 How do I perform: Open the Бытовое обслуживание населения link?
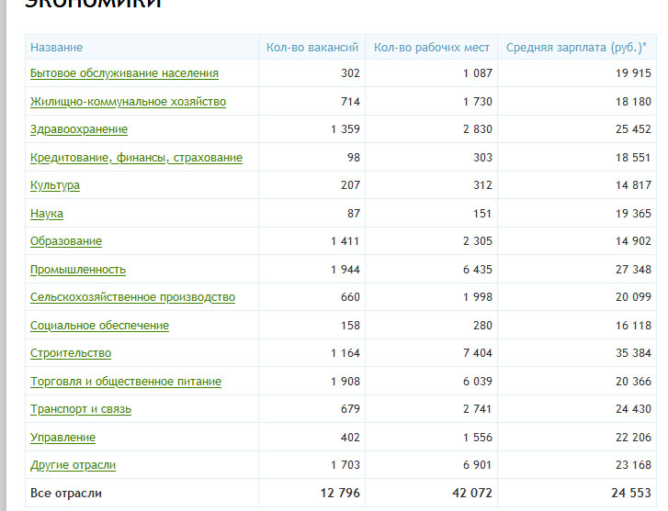point(124,73)
